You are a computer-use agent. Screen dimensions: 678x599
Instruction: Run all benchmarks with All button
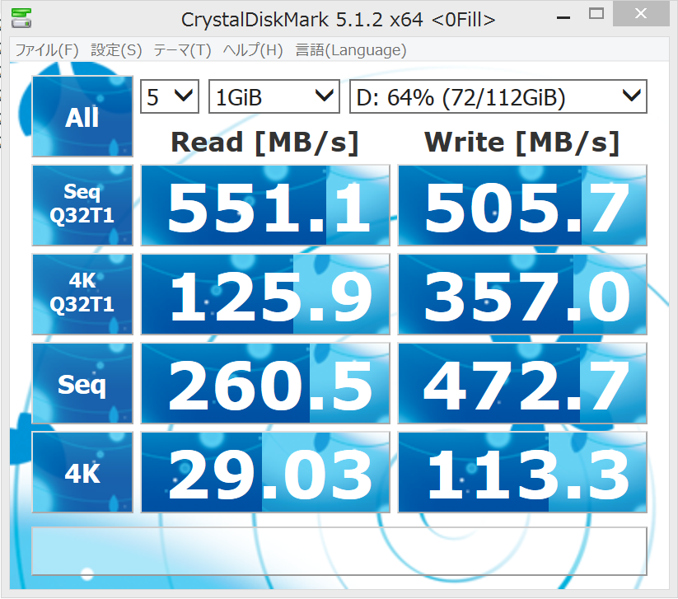[82, 116]
